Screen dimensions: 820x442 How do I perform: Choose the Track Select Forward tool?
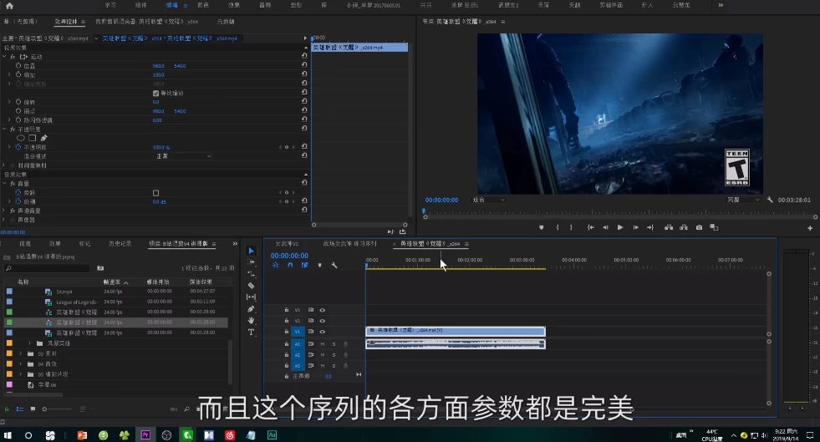pyautogui.click(x=251, y=262)
